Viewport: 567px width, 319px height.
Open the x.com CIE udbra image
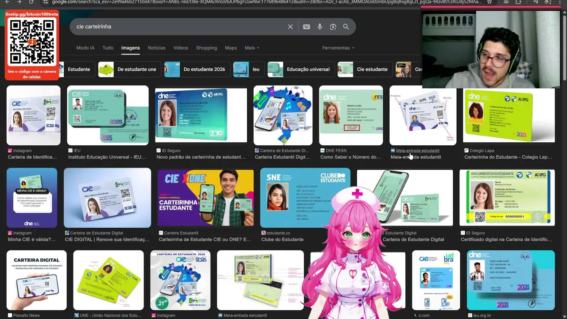coord(436,280)
